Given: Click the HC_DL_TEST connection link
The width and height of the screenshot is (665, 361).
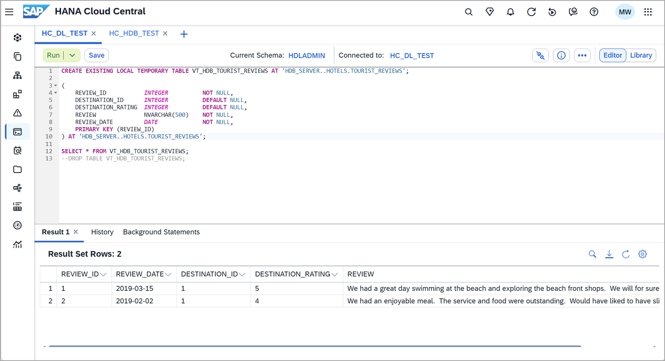Looking at the screenshot, I should click(x=412, y=55).
